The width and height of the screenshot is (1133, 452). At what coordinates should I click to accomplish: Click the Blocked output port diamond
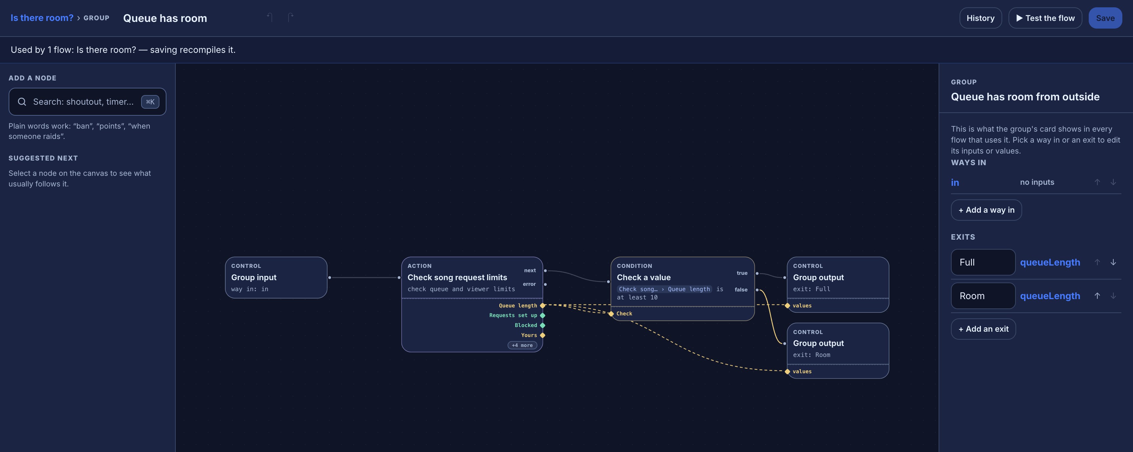coord(542,325)
